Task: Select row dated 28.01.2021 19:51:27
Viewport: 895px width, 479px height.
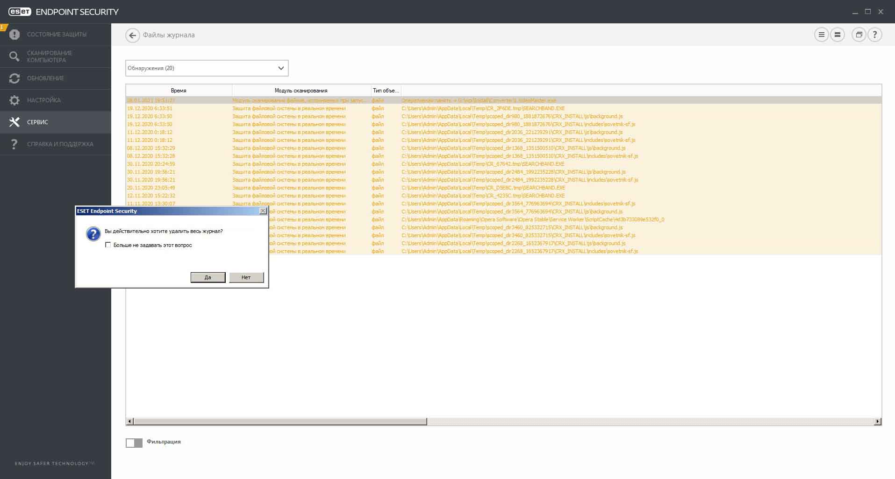Action: (503, 100)
